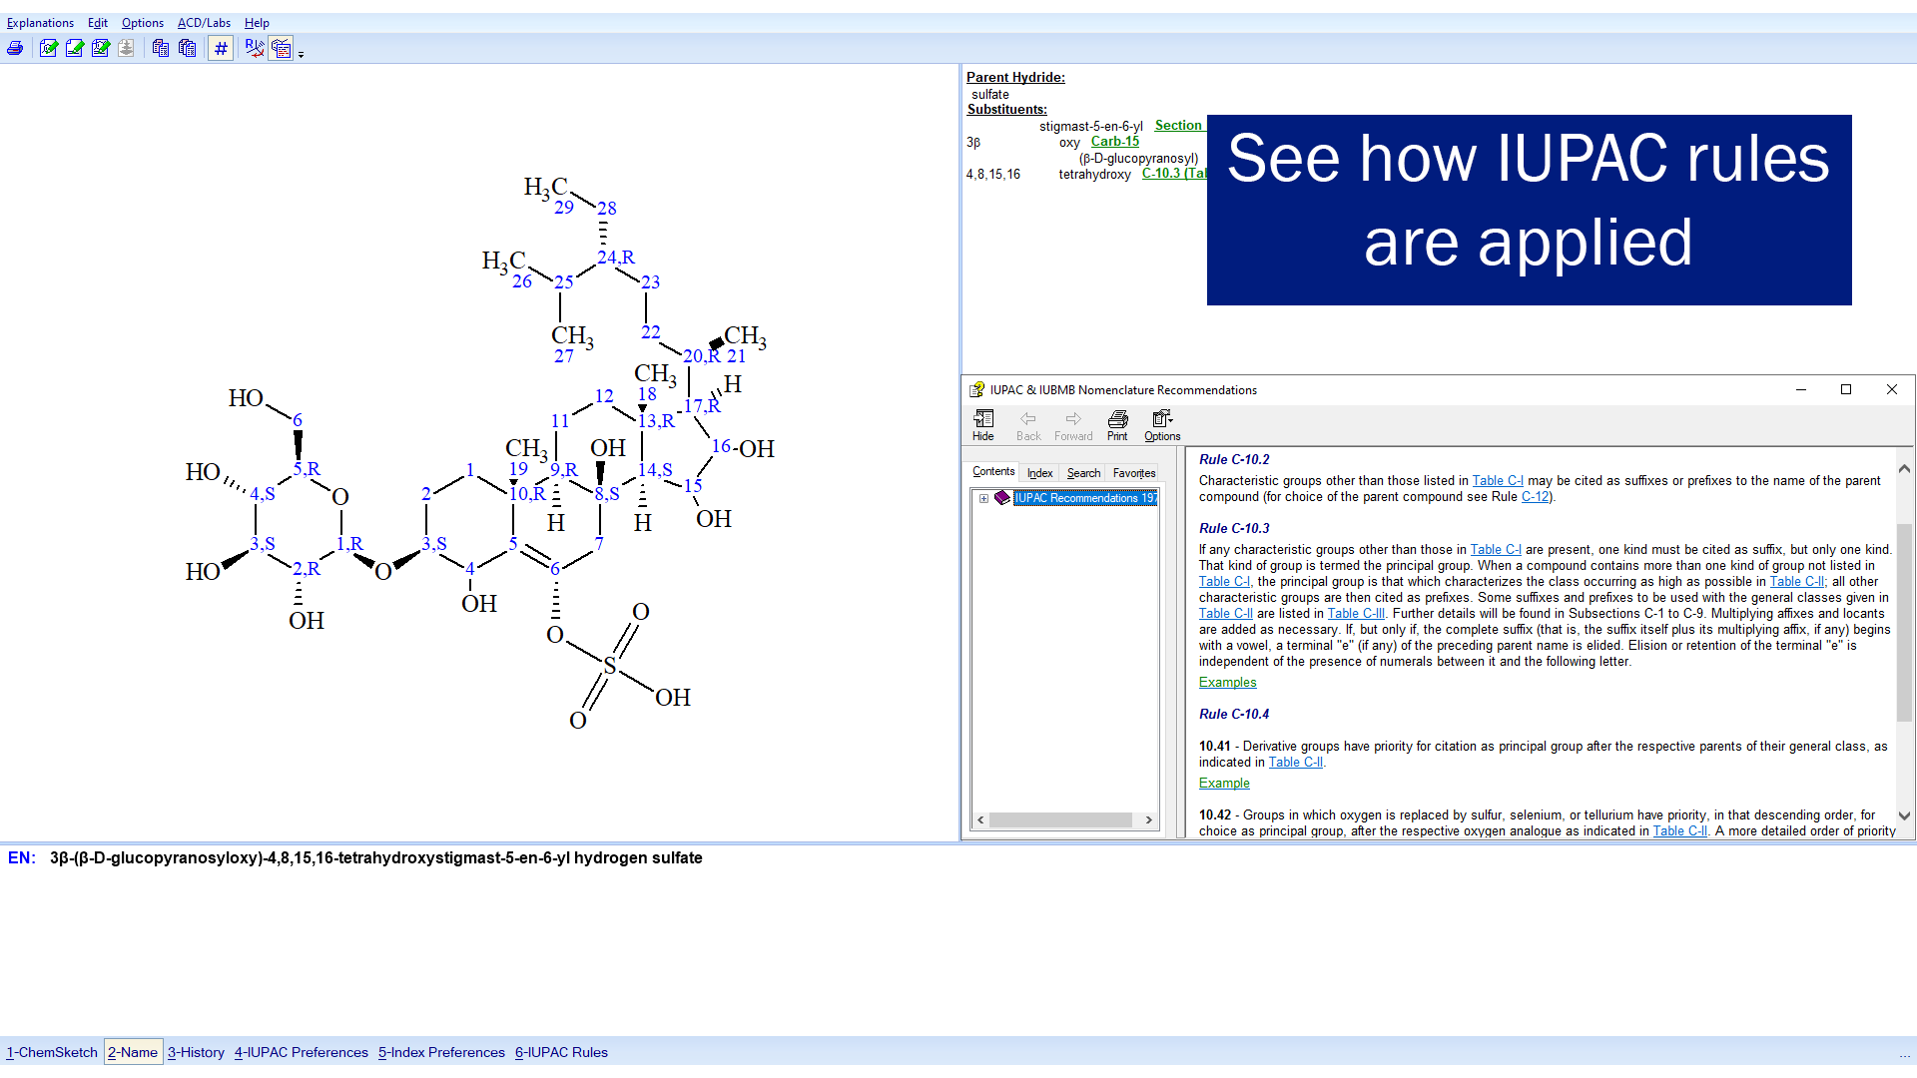Toggle the R/S stereo descriptors button
The width and height of the screenshot is (1917, 1078).
(254, 48)
